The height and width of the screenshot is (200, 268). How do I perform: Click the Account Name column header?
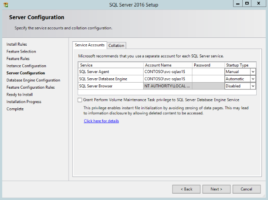(168, 65)
